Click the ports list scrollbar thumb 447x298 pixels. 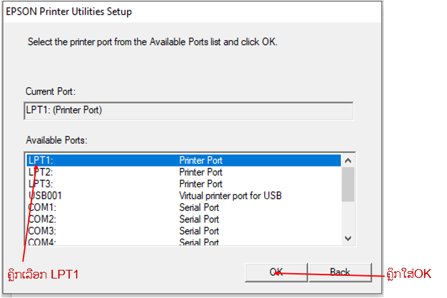pyautogui.click(x=348, y=183)
